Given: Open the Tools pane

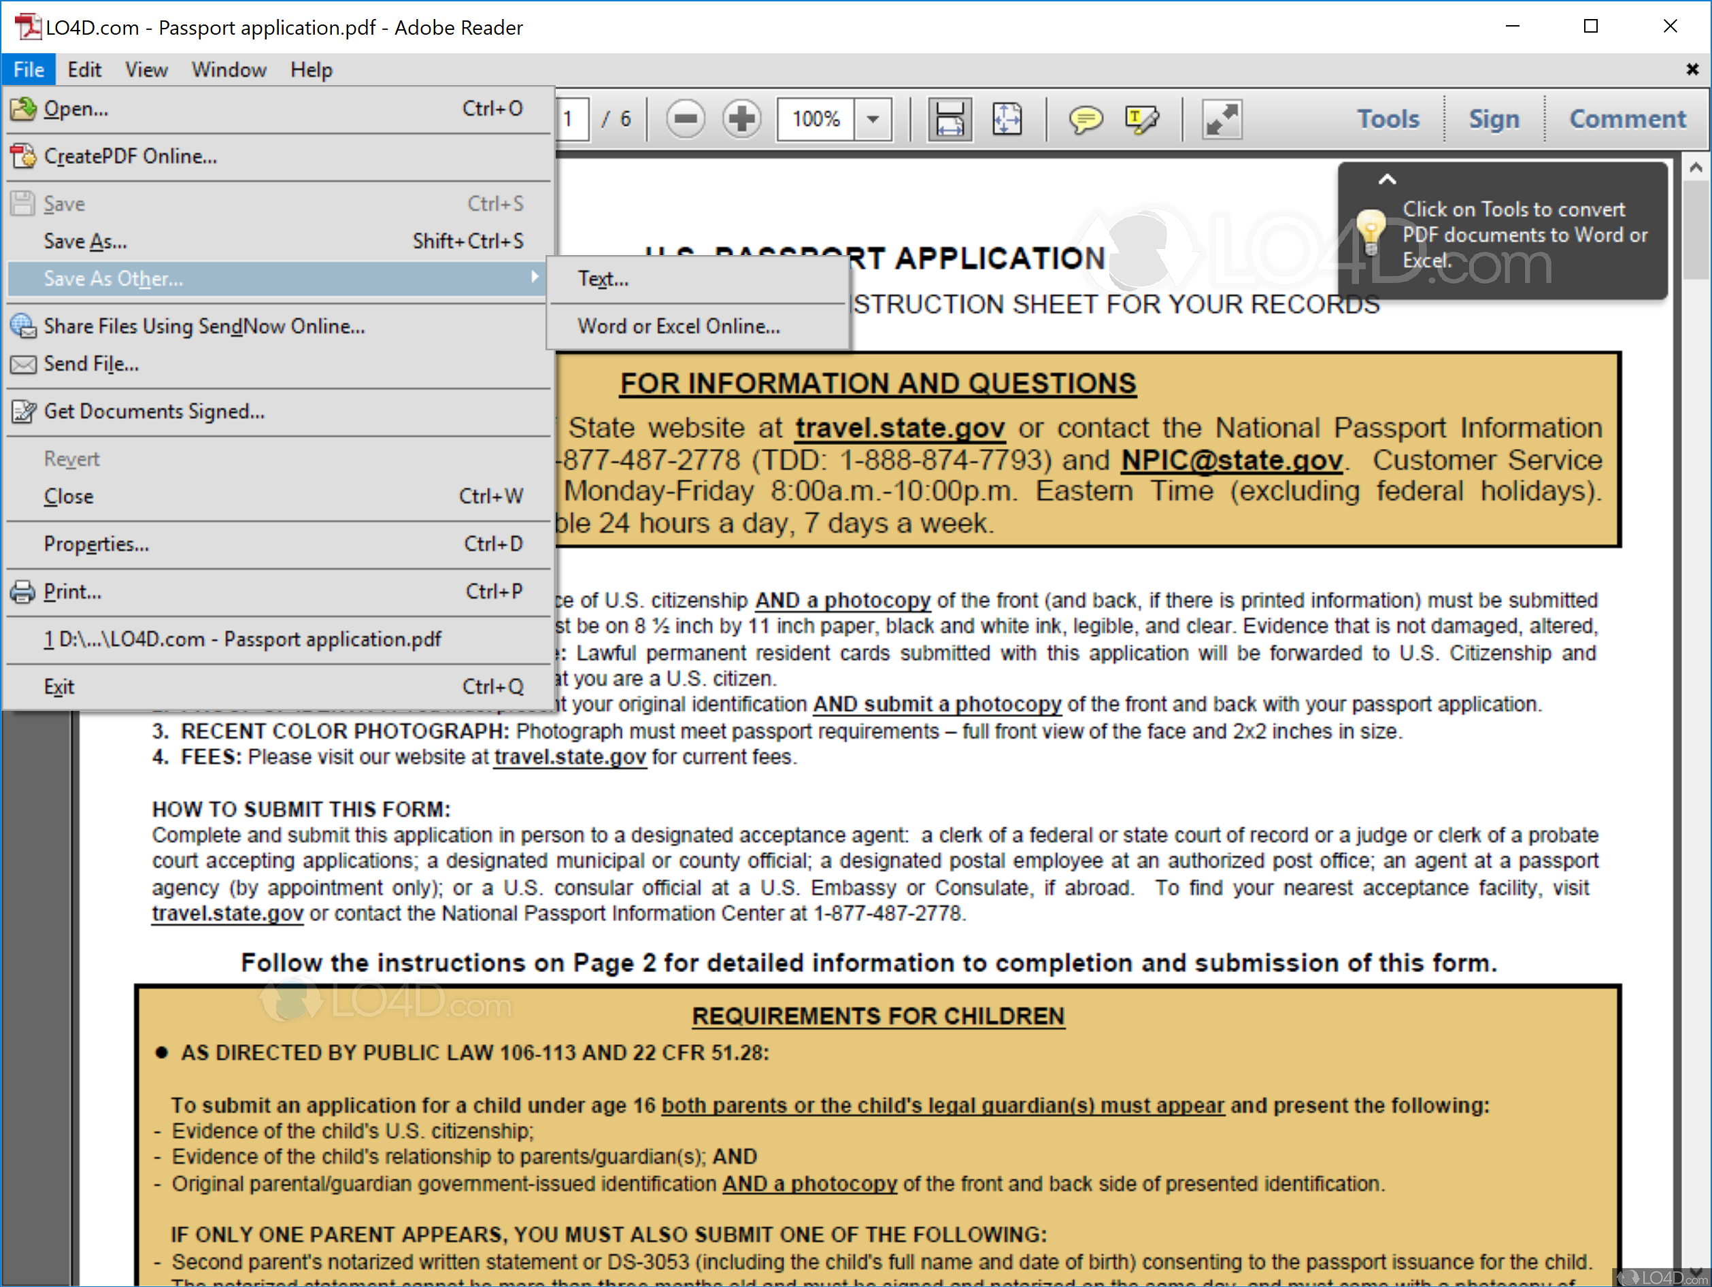Looking at the screenshot, I should (1388, 119).
